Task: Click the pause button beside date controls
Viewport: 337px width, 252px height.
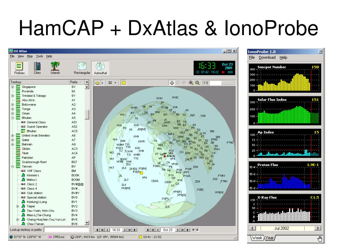Action: [197, 230]
